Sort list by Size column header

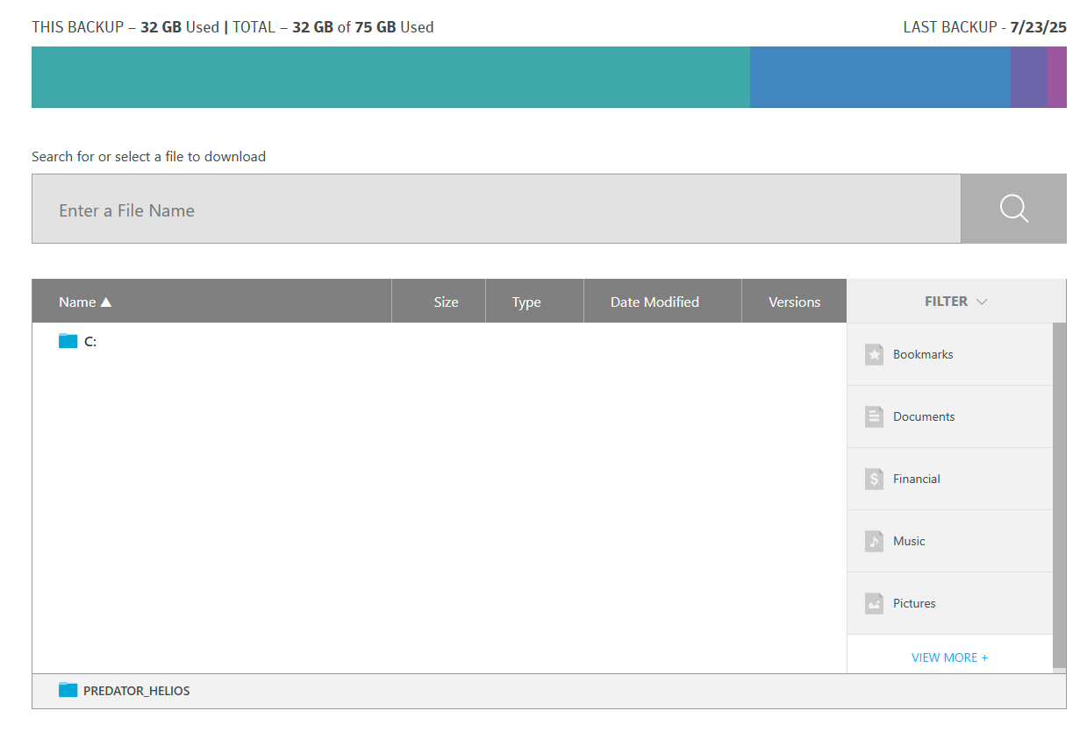[x=446, y=302]
